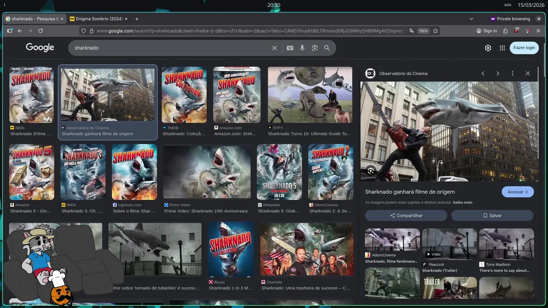Screen dimensions: 548x308
Task: Show previous image in preview panel
Action: 483,74
